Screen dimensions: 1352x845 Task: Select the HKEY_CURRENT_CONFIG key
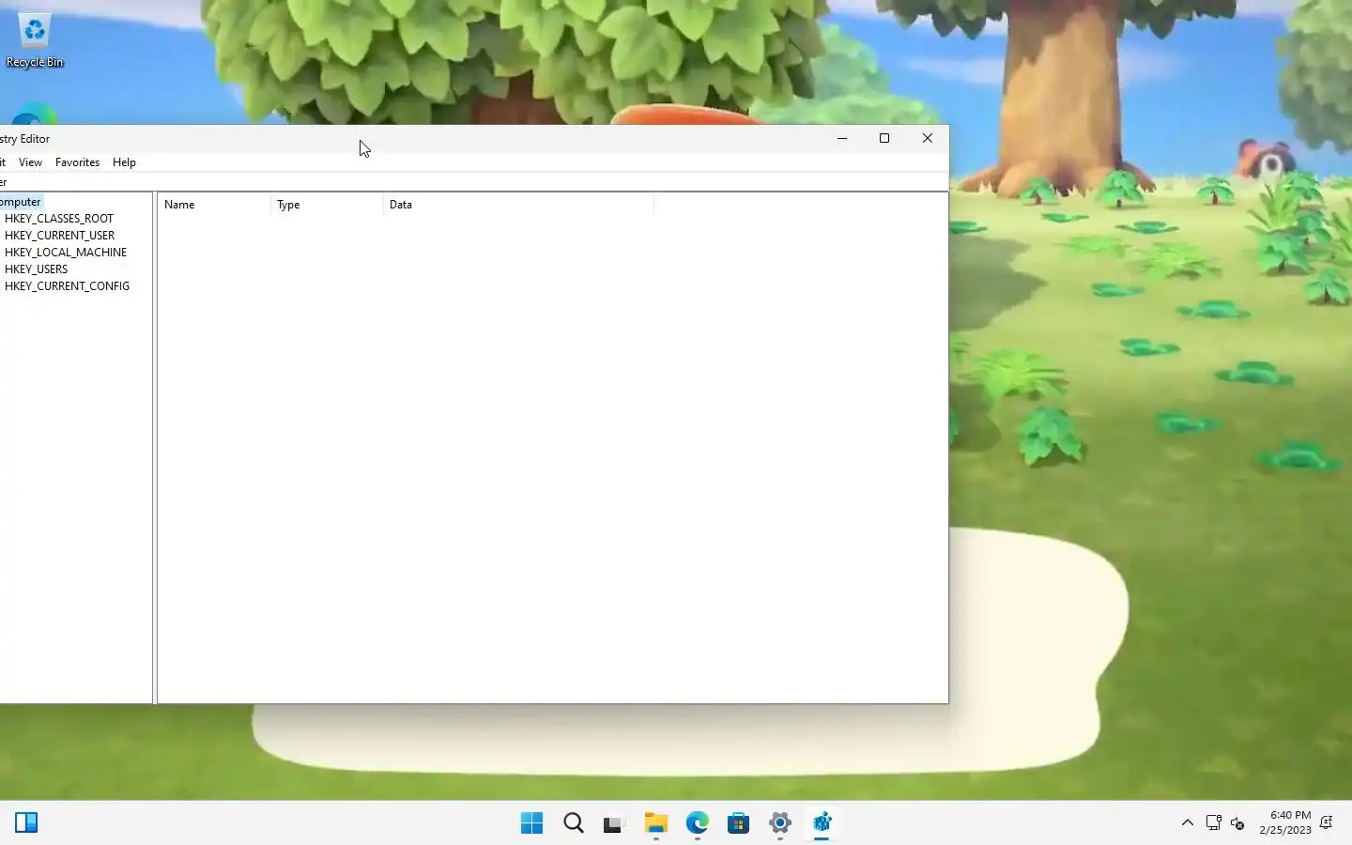(x=67, y=286)
